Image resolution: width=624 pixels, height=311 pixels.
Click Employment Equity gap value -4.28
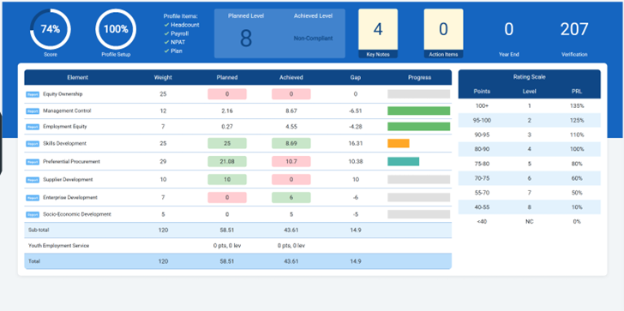pyautogui.click(x=356, y=127)
